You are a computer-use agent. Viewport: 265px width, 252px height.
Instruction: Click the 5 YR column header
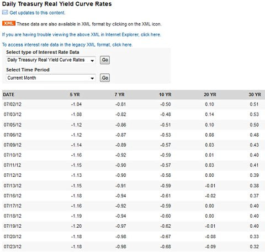coord(75,95)
